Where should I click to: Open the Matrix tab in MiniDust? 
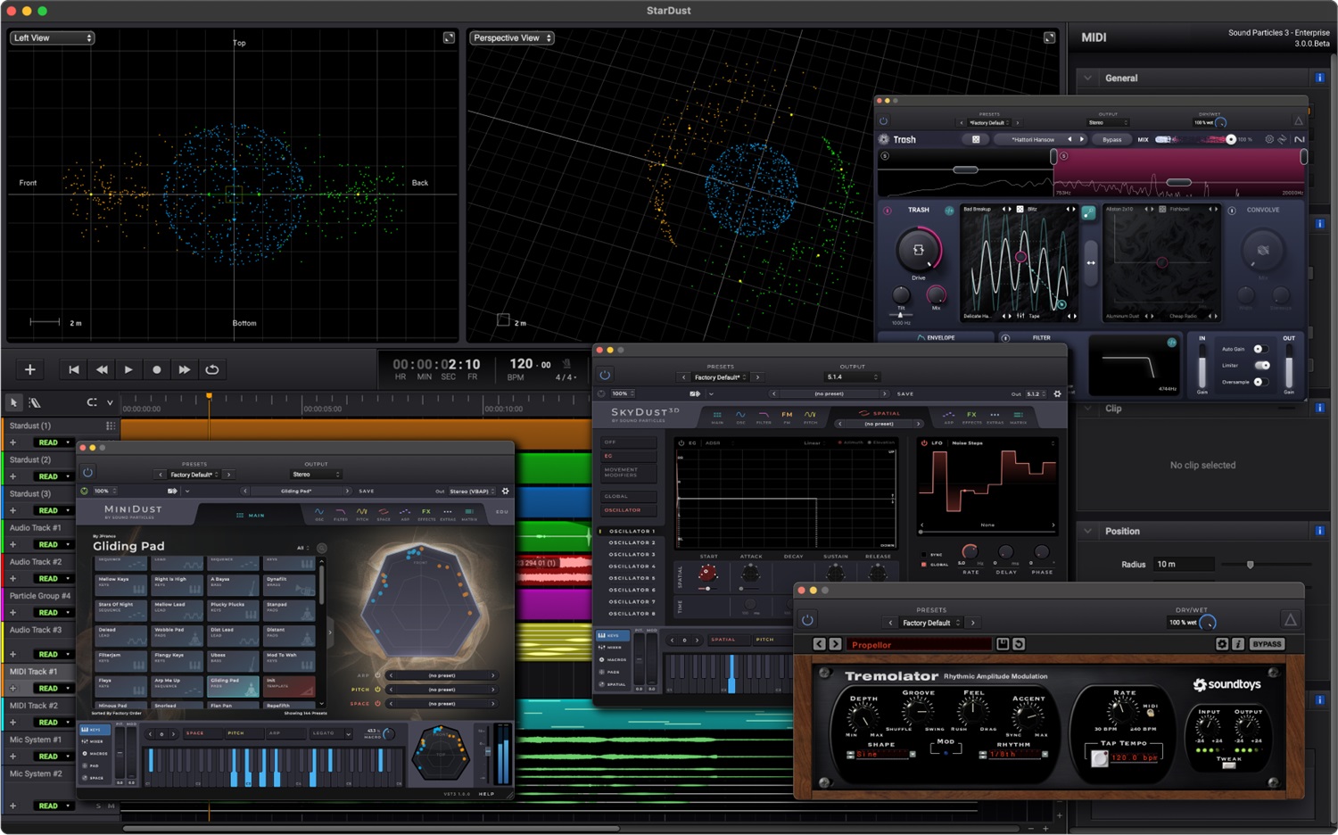click(x=469, y=514)
